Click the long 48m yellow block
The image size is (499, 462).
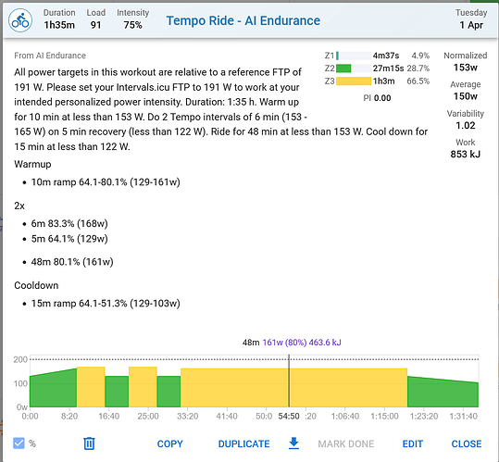293,388
